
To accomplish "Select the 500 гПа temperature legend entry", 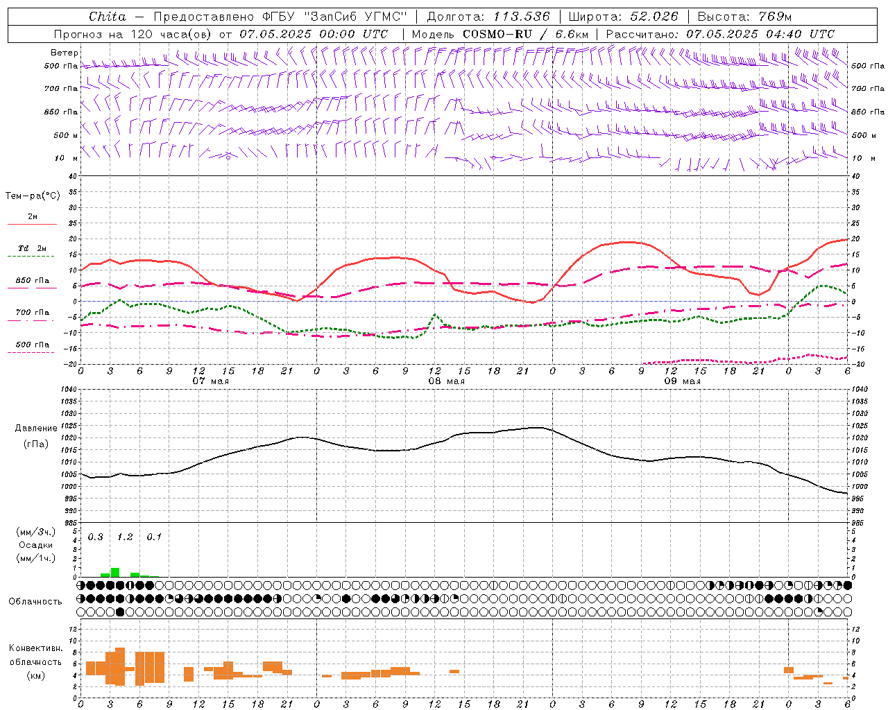I will tap(32, 345).
